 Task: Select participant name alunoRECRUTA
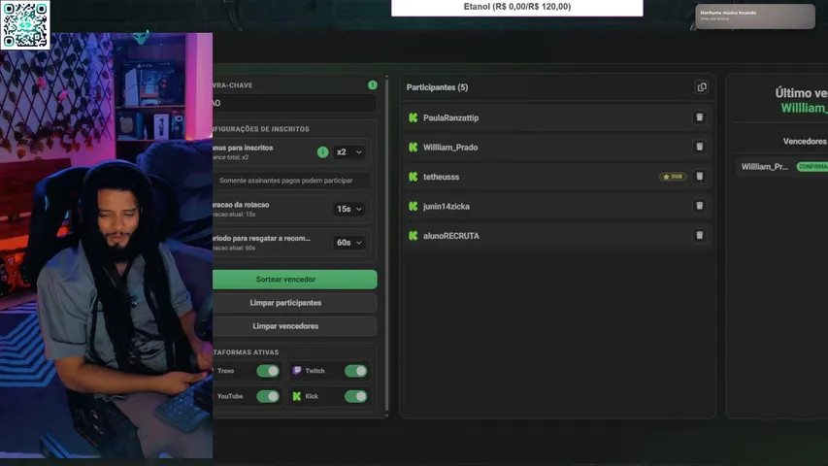coord(451,236)
